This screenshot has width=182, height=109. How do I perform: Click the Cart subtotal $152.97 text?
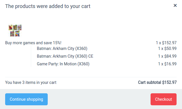point(157,82)
